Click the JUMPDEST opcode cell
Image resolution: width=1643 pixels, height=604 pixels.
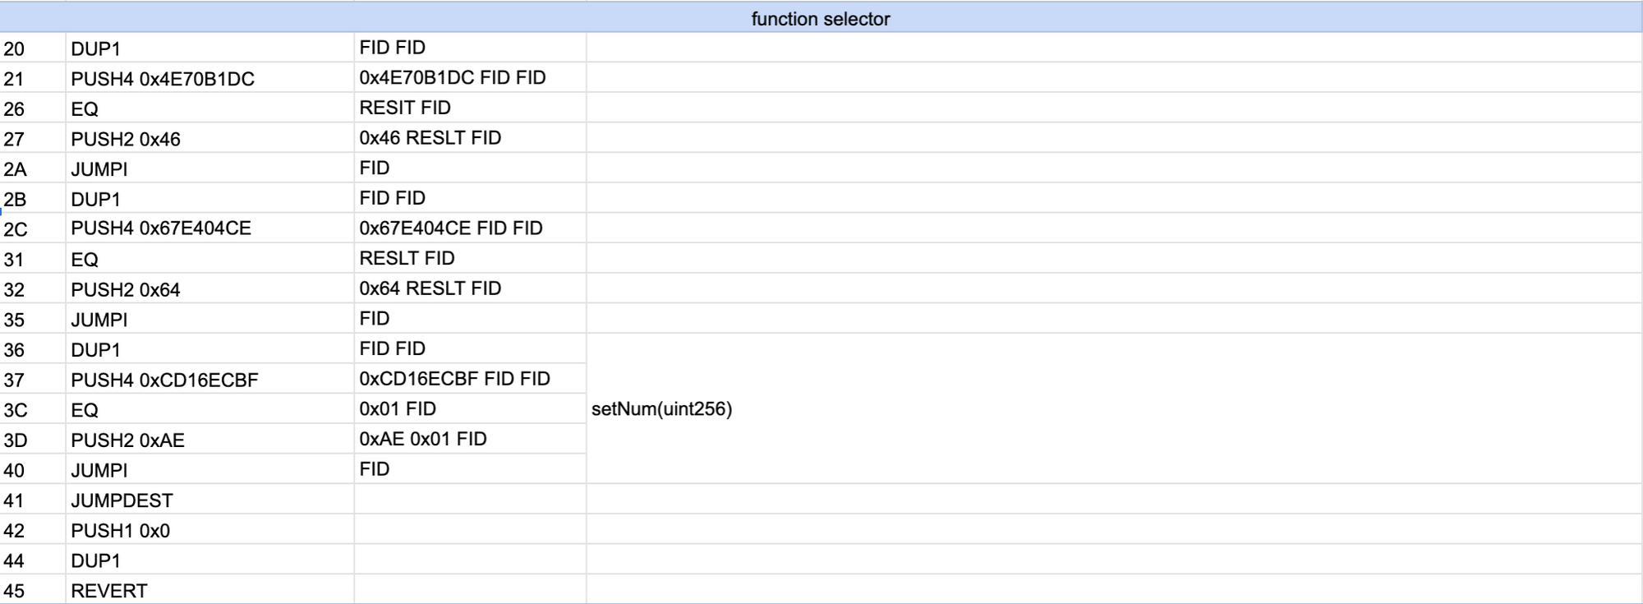(x=210, y=500)
